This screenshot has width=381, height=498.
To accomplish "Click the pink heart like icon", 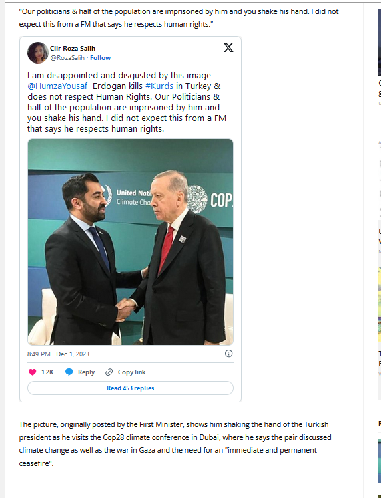I will [32, 372].
